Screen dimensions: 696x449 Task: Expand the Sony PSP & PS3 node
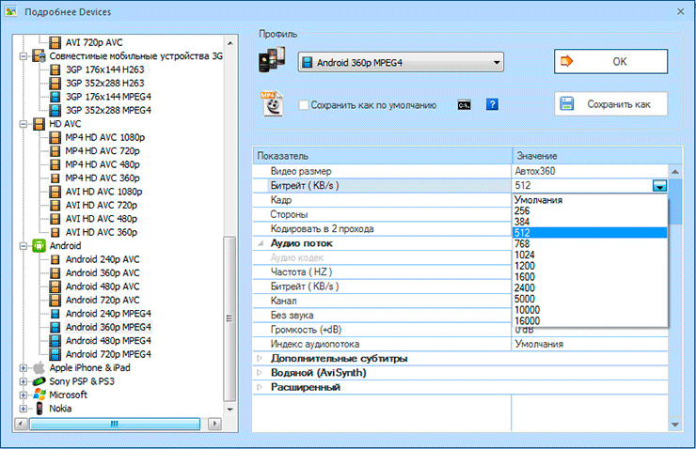(24, 381)
